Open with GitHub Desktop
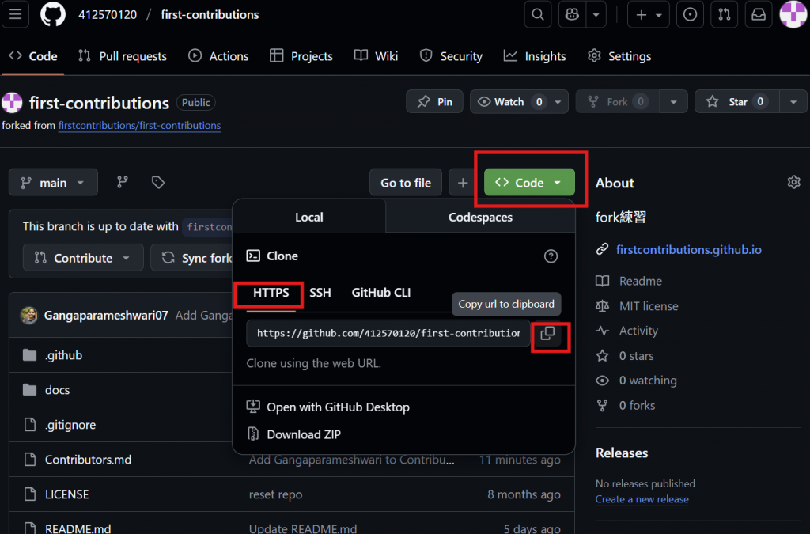This screenshot has width=810, height=534. (328, 407)
